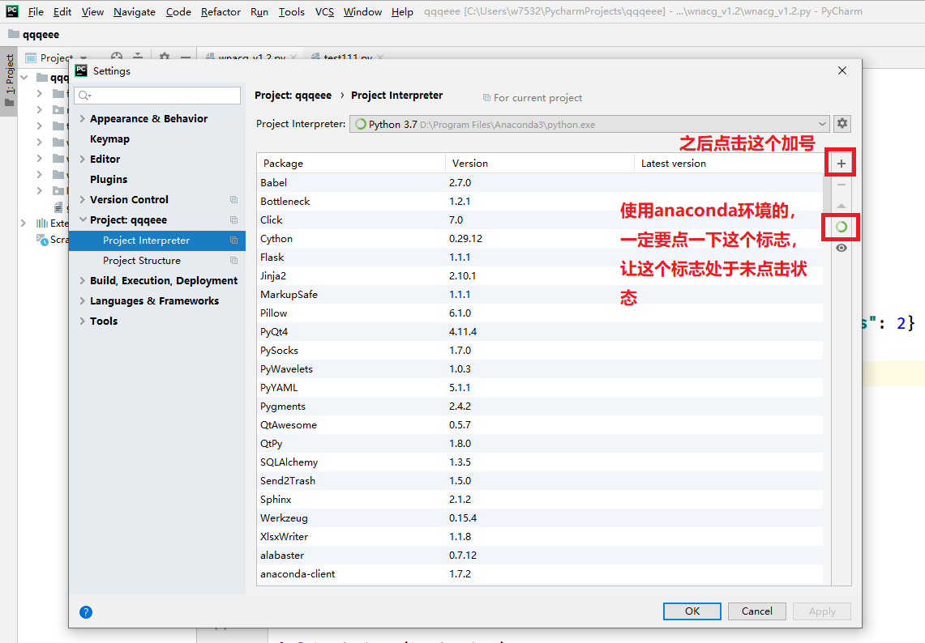Expand the Version Control section
The width and height of the screenshot is (925, 643).
[x=83, y=200]
